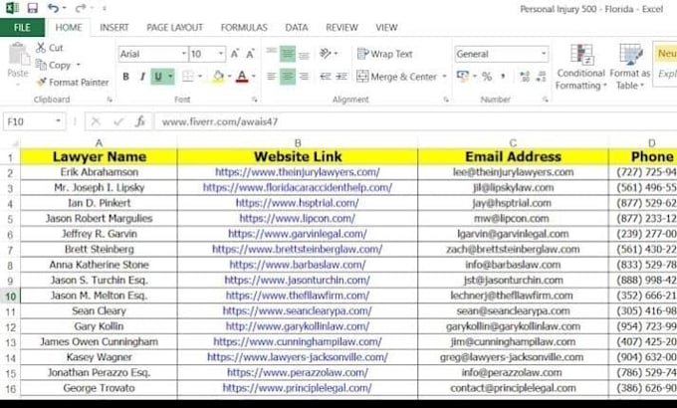Toggle Center horizontal alignment
Image resolution: width=677 pixels, height=408 pixels.
click(288, 77)
